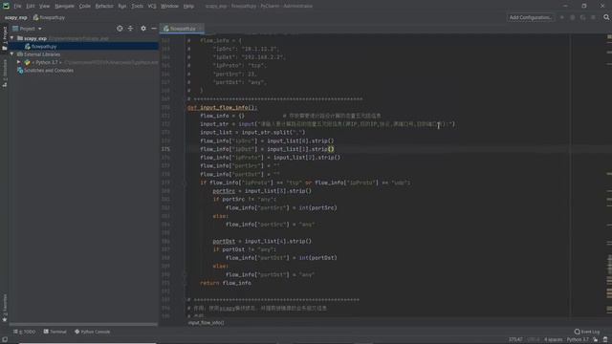Select the External Libraries tree row
The height and width of the screenshot is (344, 612).
(x=84, y=54)
